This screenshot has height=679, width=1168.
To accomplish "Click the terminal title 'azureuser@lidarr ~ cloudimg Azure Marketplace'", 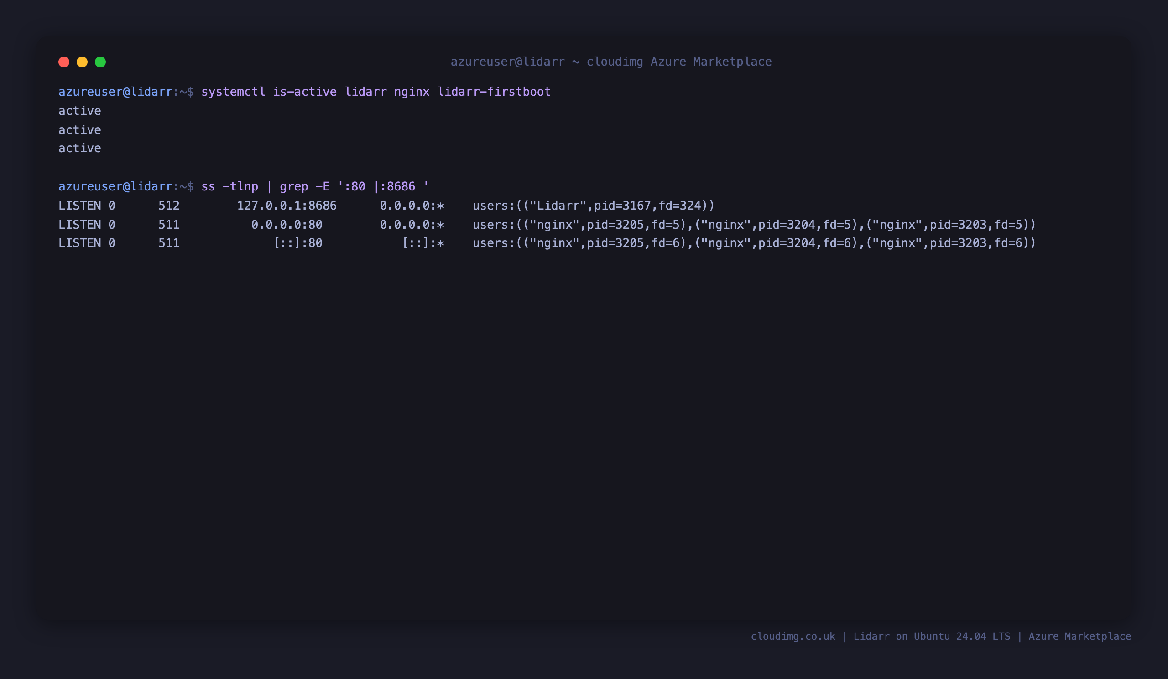I will pos(611,62).
